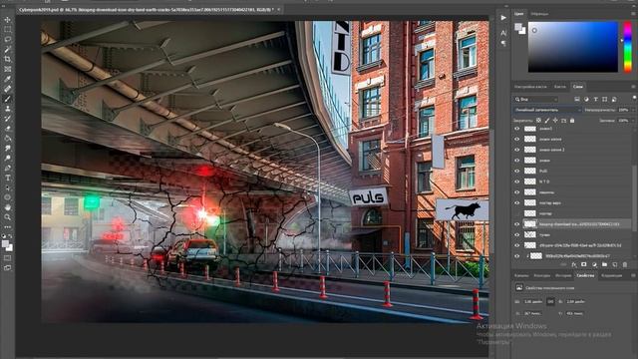Open the Paragraph panel icon
This screenshot has width=638, height=359.
pyautogui.click(x=503, y=43)
